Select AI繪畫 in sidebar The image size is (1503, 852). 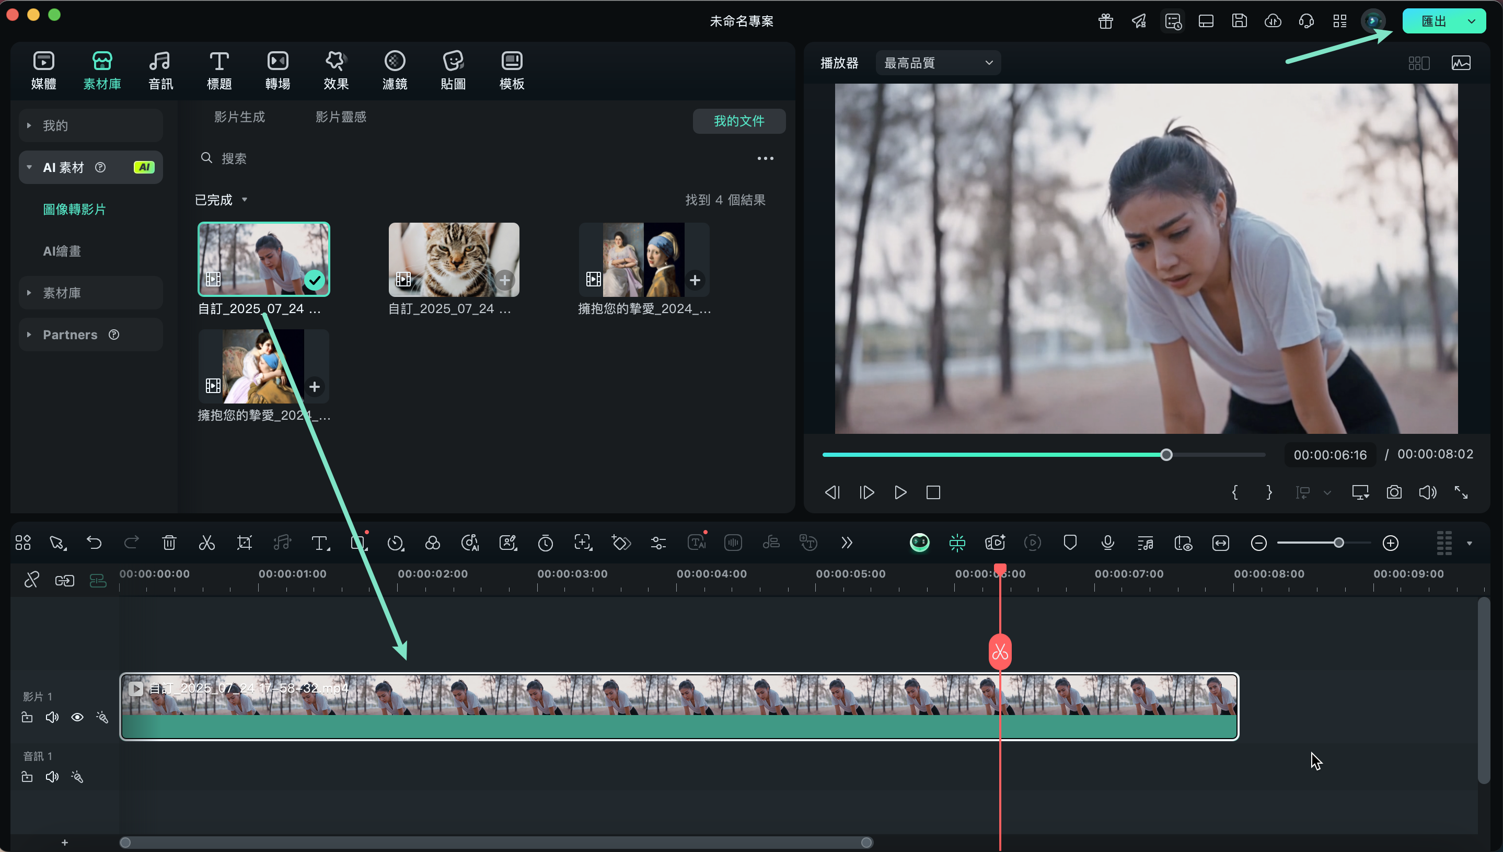click(x=62, y=251)
